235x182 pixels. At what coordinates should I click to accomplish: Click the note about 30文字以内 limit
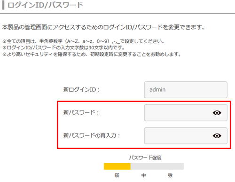(x=63, y=47)
